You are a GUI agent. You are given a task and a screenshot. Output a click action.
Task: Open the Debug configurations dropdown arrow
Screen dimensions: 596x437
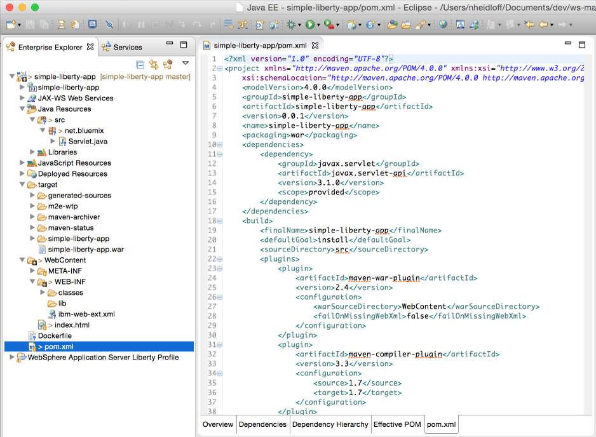pyautogui.click(x=299, y=25)
